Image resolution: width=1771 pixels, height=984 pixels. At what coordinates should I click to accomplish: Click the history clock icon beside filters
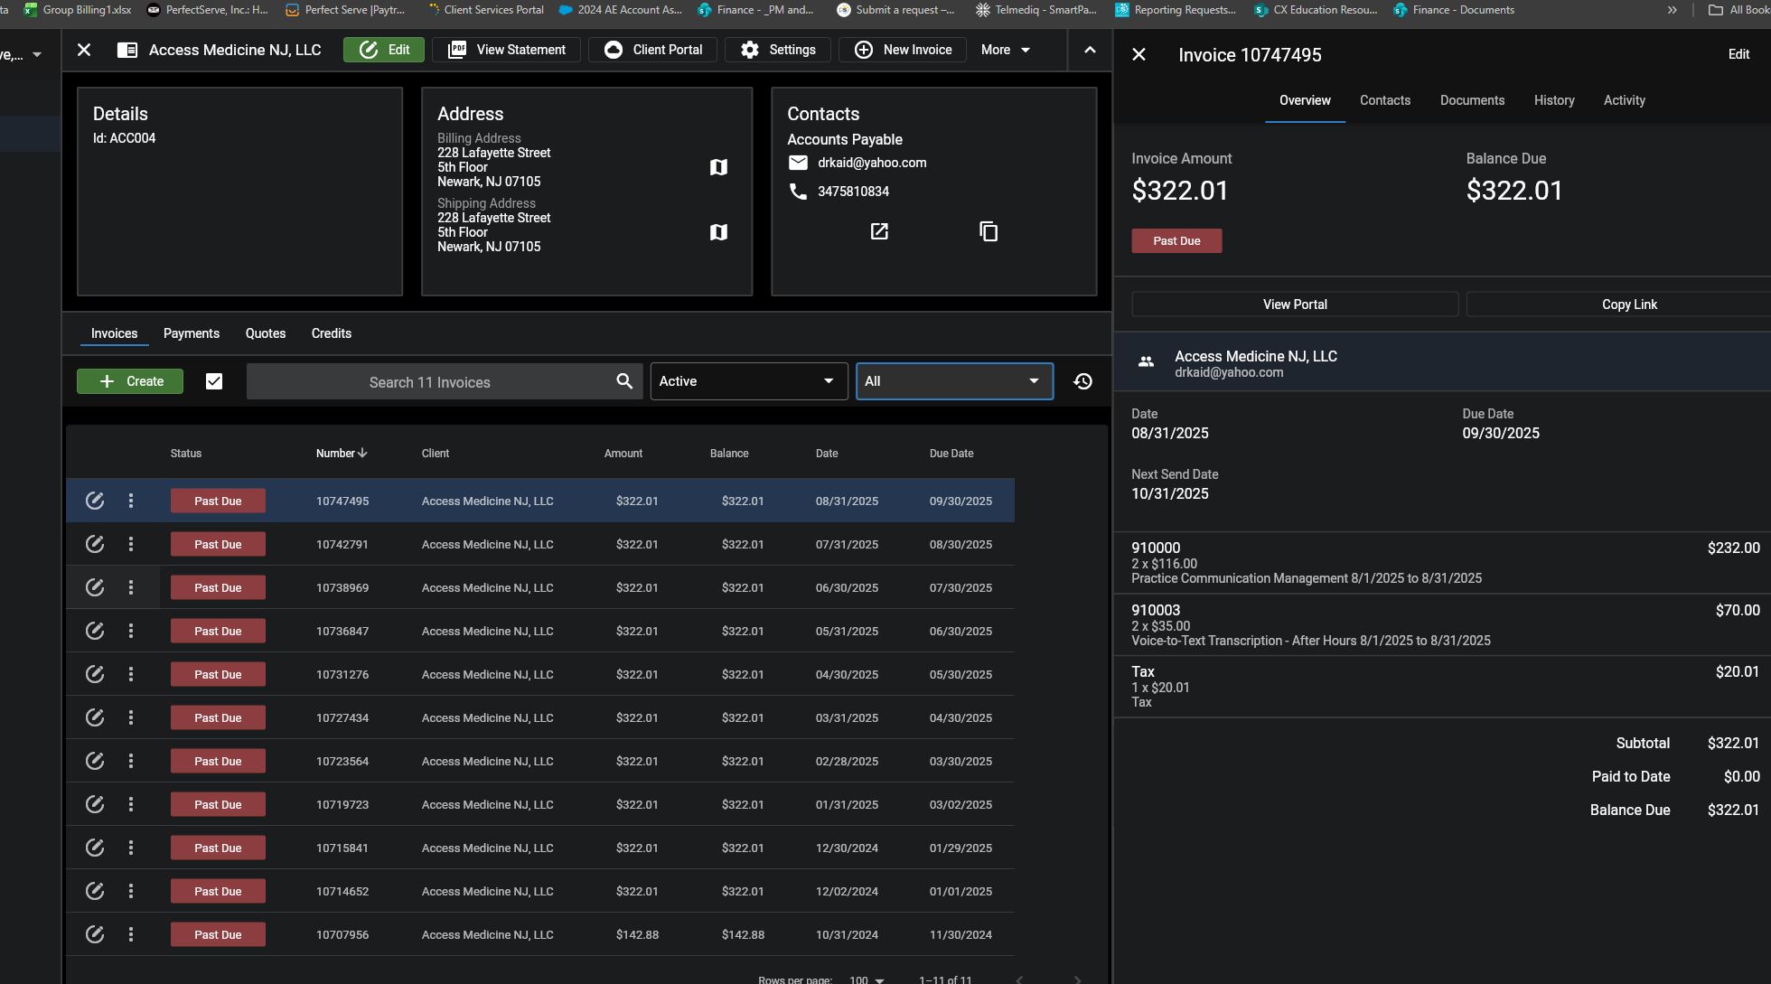[x=1082, y=381]
